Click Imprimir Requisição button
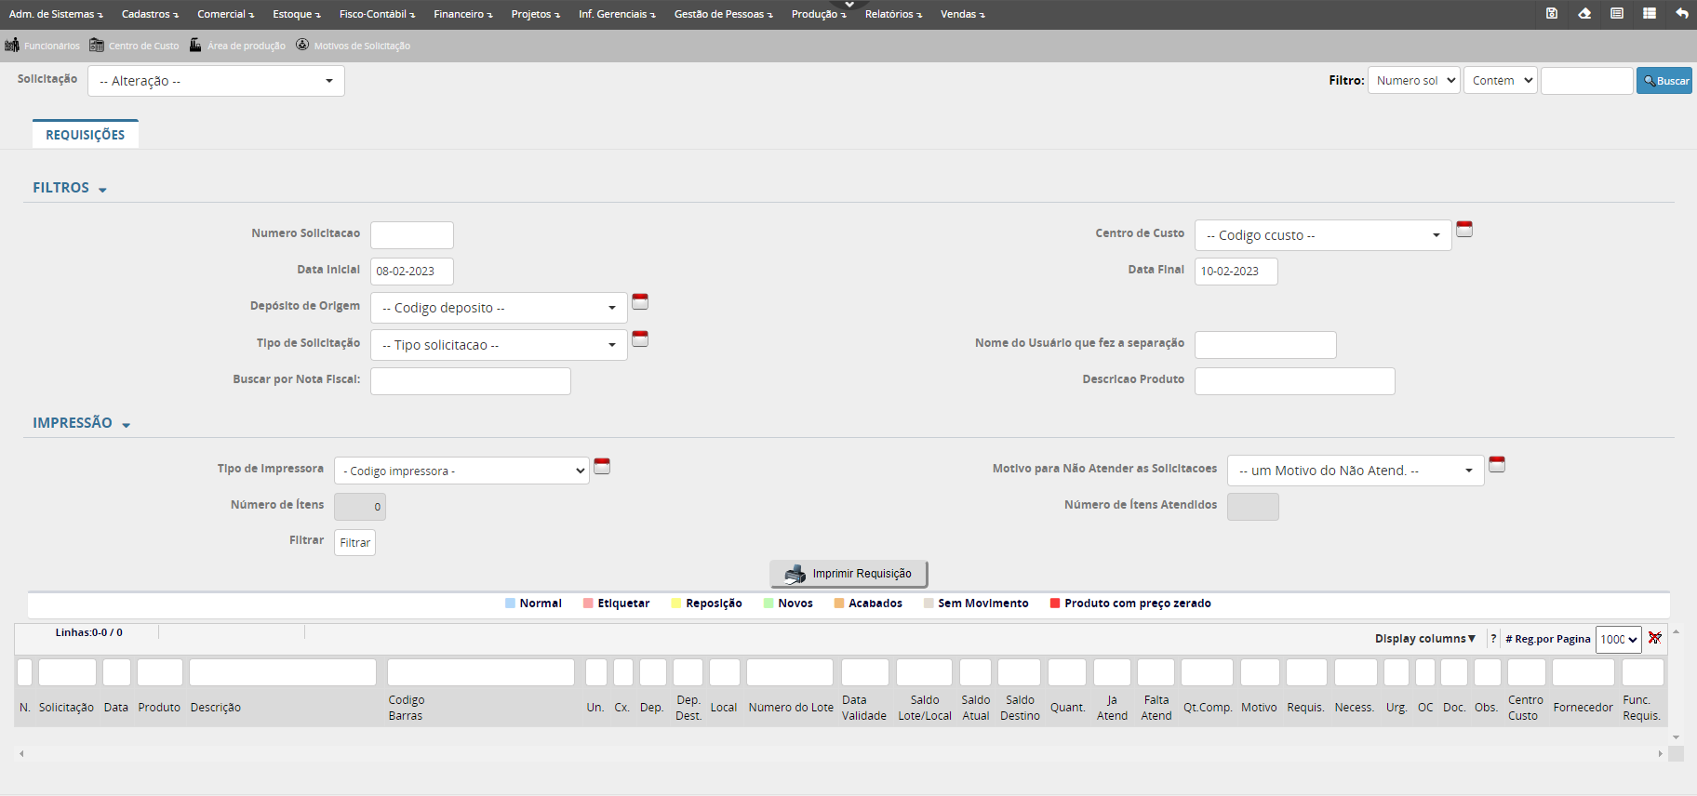This screenshot has height=796, width=1697. 848,574
